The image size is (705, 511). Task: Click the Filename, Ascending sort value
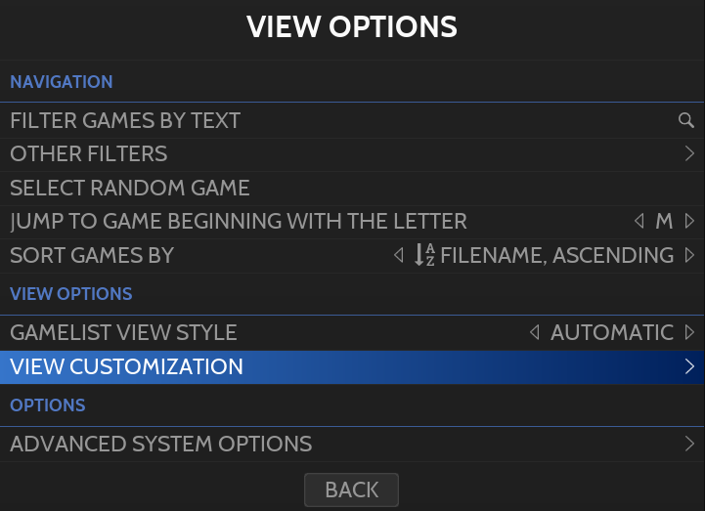coord(557,255)
